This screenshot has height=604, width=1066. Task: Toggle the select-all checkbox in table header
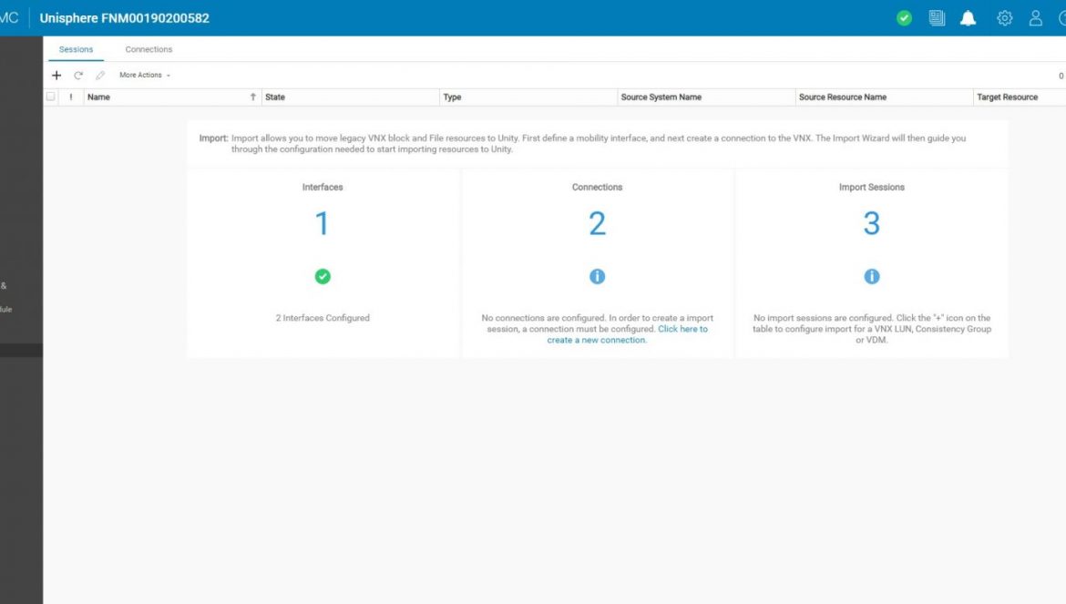tap(50, 97)
